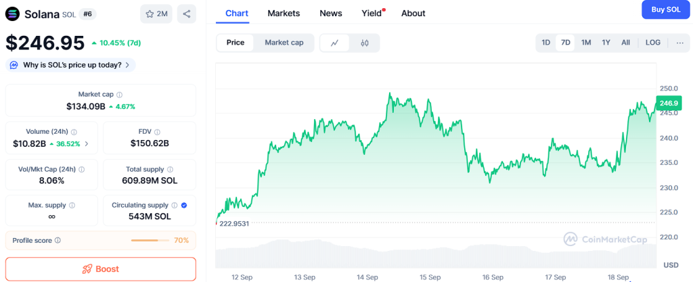Viewport: 693px width, 282px height.
Task: Toggle LOG scale on chart
Action: click(653, 43)
